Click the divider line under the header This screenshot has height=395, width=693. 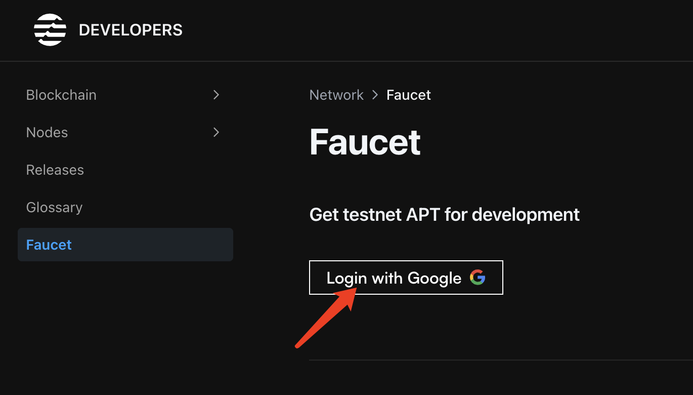coord(346,61)
